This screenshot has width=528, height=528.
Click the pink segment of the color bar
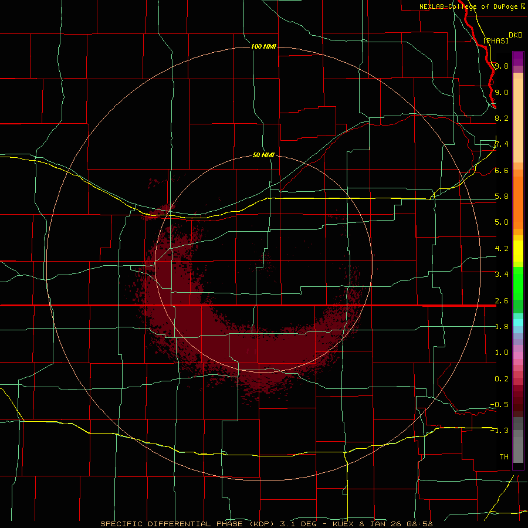(x=518, y=356)
